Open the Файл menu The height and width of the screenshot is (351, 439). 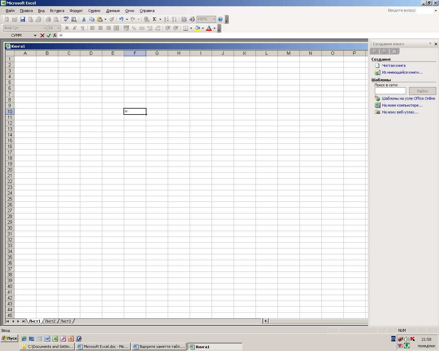point(10,11)
